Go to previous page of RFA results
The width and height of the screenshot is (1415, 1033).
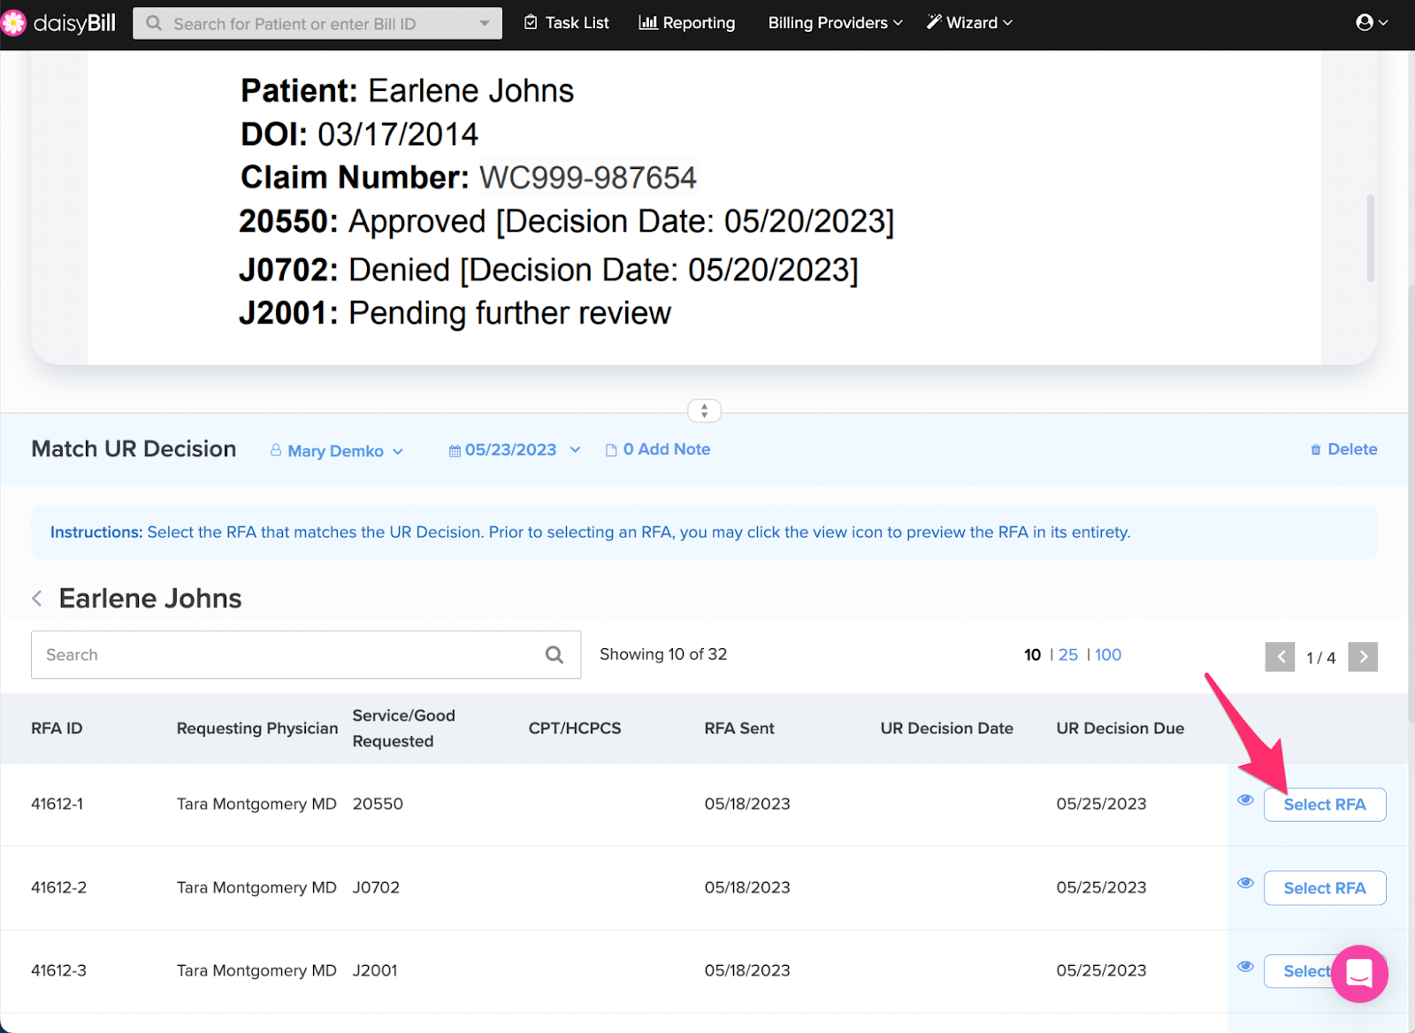click(1280, 656)
